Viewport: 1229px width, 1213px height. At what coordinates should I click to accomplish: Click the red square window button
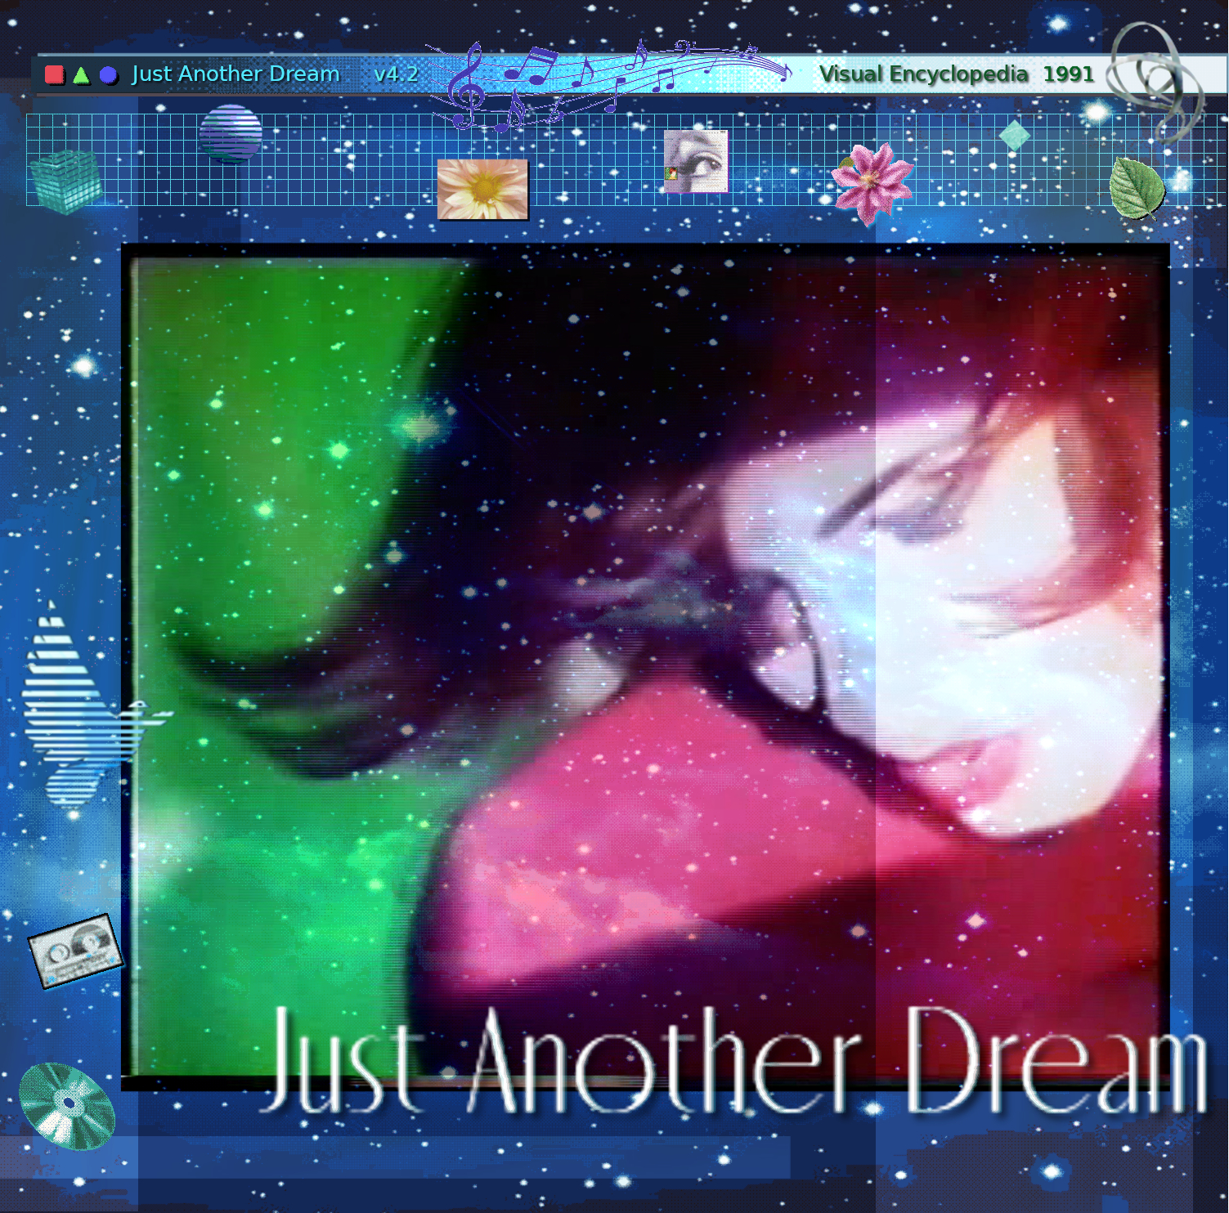click(55, 75)
